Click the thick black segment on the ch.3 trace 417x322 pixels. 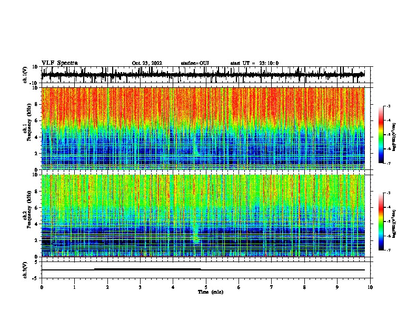147,269
